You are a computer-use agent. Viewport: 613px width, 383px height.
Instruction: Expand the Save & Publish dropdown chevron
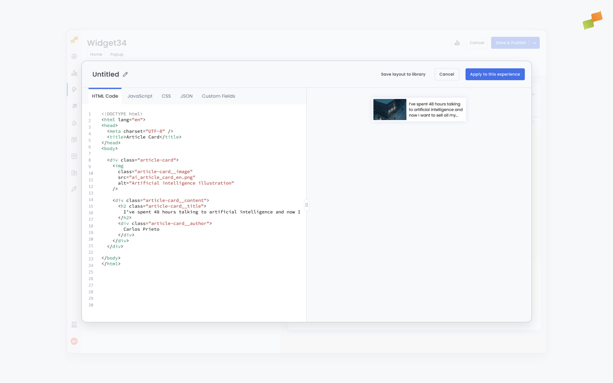click(534, 43)
